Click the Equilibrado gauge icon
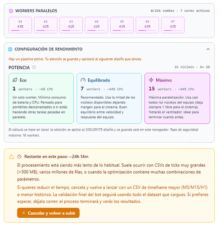Image resolution: width=221 pixels, height=225 pixels. tap(83, 80)
